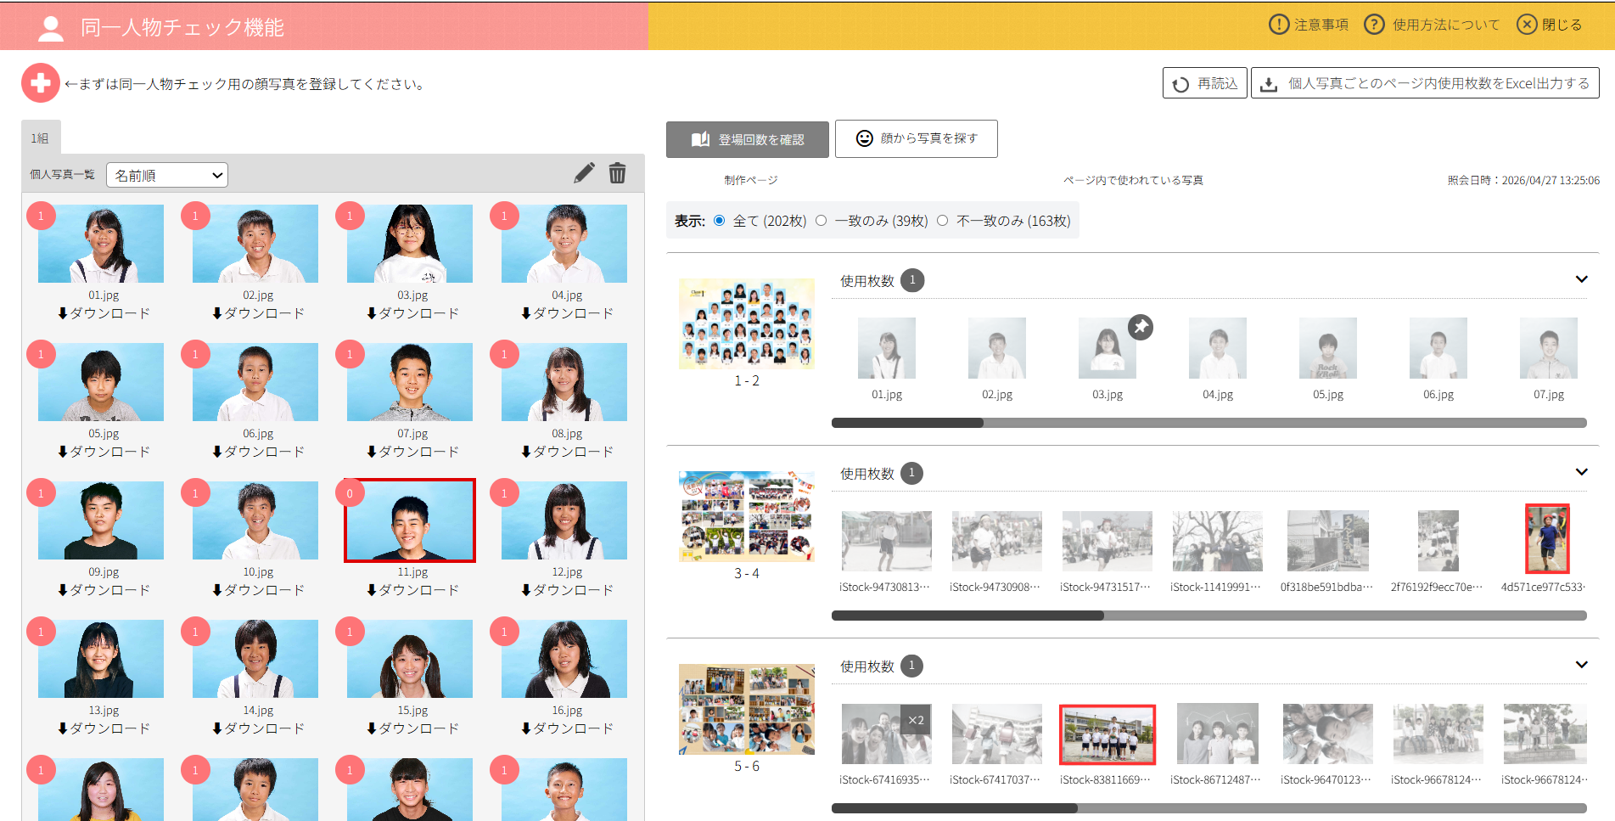Open 使用方法について help icon

point(1374,25)
